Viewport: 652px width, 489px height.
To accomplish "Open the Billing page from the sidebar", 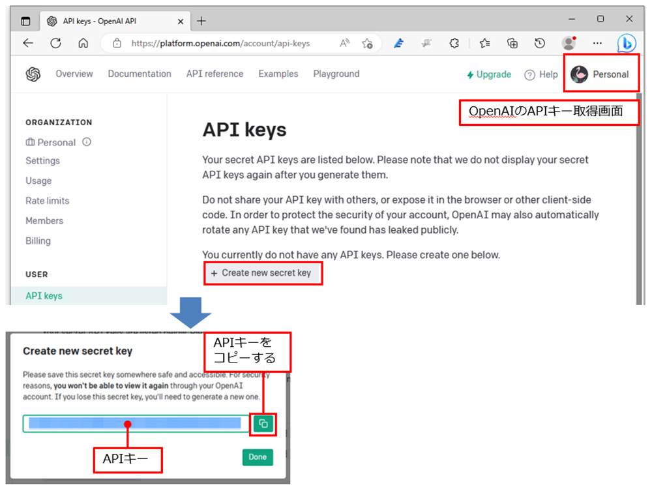I will (38, 241).
